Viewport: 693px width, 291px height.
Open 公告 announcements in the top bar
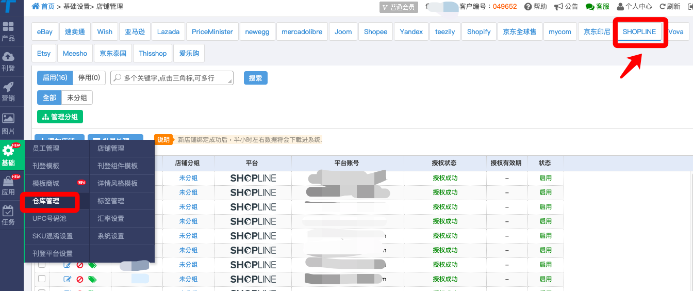point(566,7)
